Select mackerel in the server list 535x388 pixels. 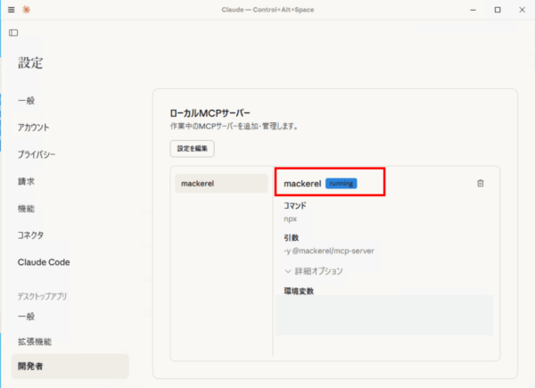click(220, 184)
